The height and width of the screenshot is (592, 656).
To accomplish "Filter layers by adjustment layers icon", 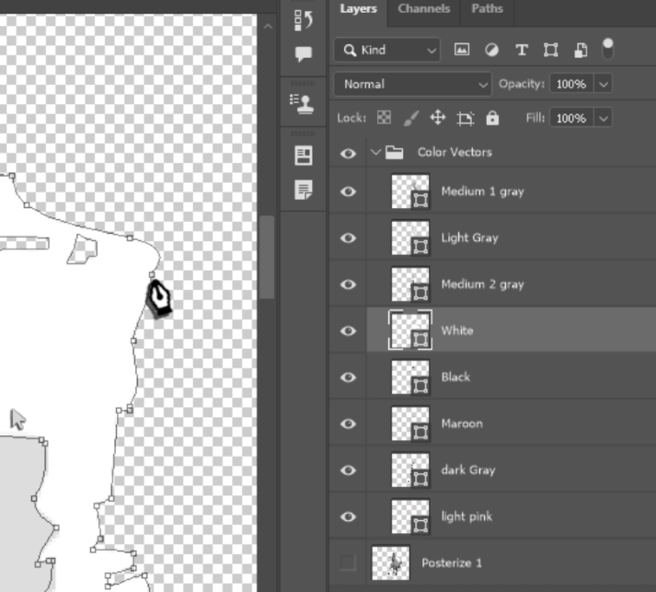I will click(x=491, y=51).
